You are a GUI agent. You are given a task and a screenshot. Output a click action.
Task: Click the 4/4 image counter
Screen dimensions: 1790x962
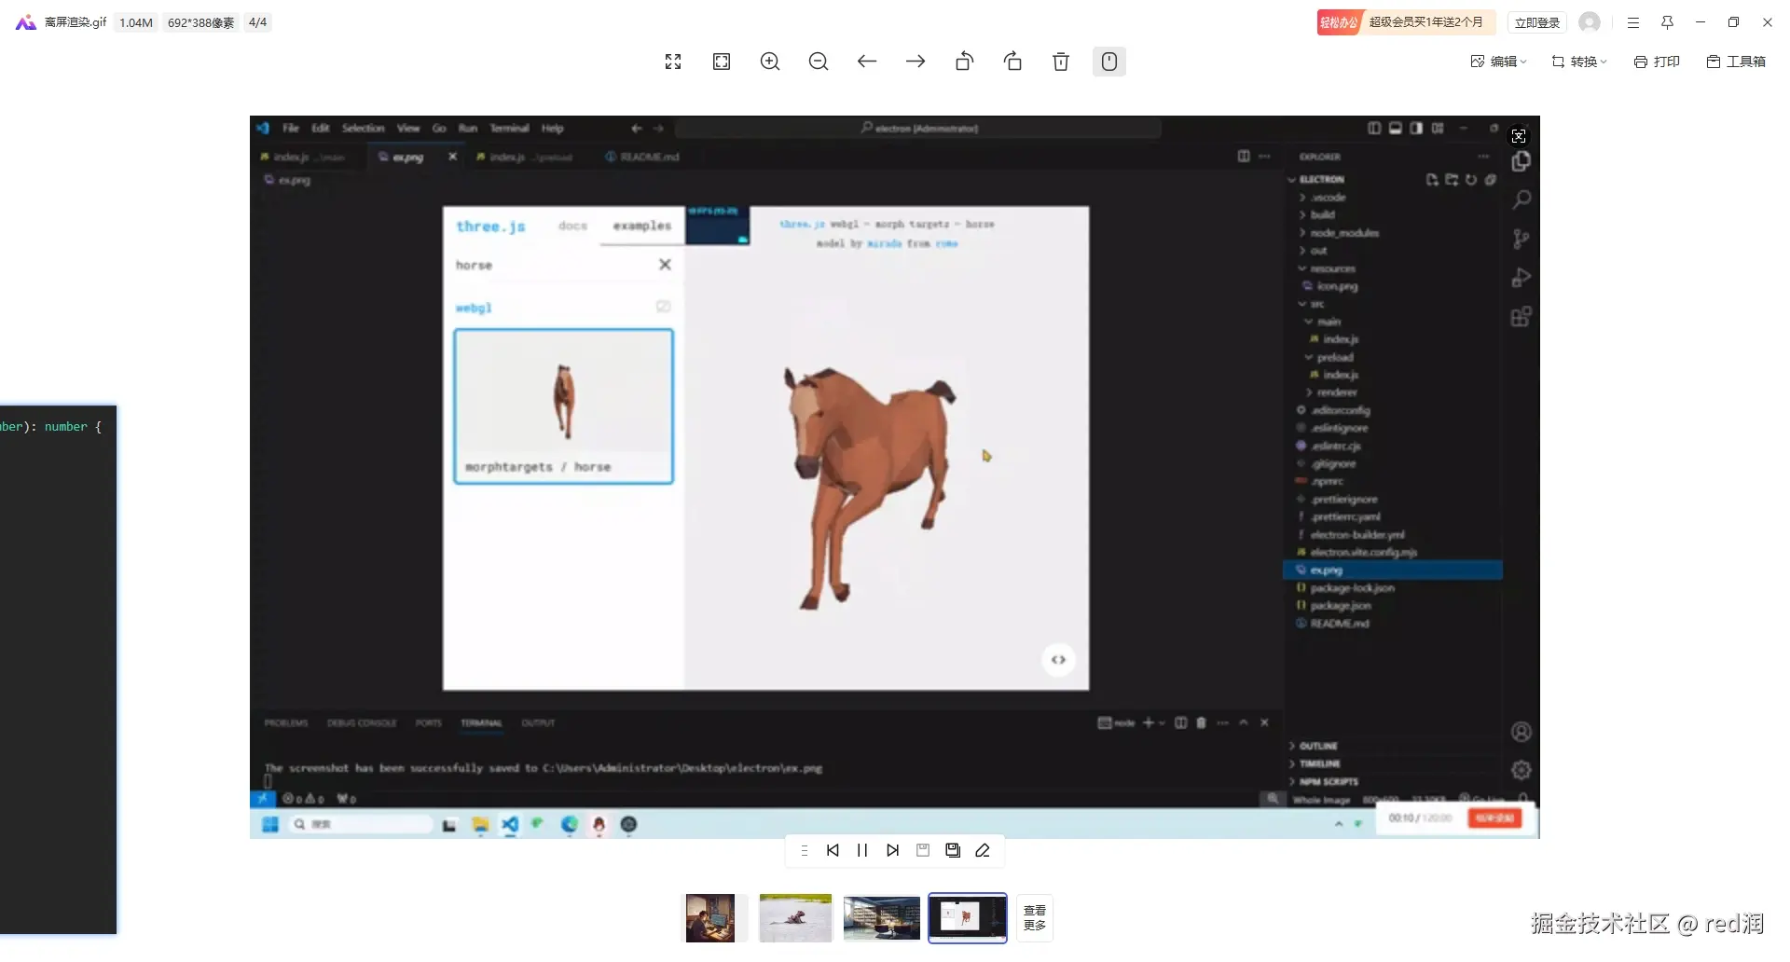(x=258, y=22)
